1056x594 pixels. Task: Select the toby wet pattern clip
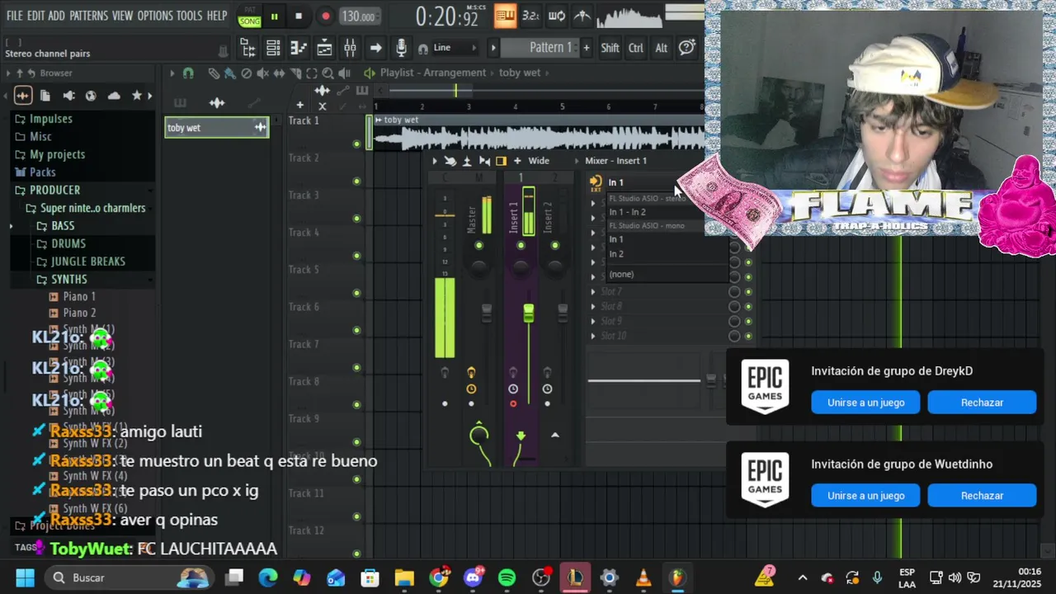216,127
